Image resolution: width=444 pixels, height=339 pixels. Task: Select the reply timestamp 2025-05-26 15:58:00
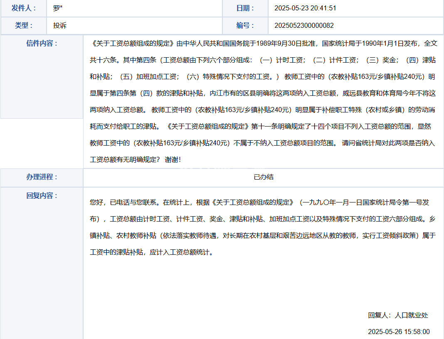click(x=399, y=332)
